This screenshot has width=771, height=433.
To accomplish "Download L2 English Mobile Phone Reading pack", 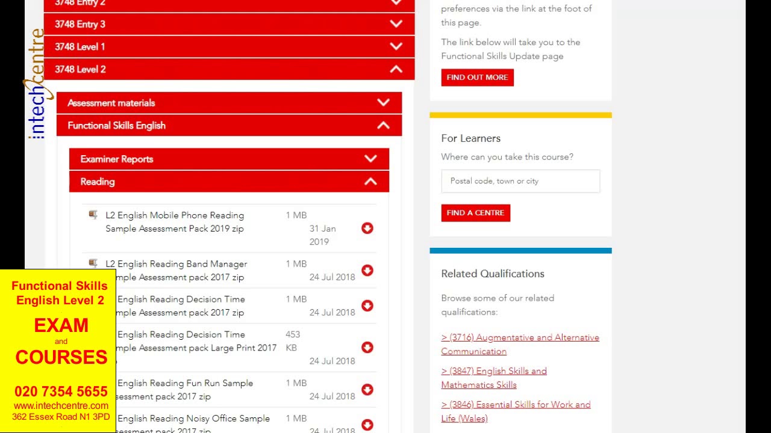I will click(x=367, y=228).
